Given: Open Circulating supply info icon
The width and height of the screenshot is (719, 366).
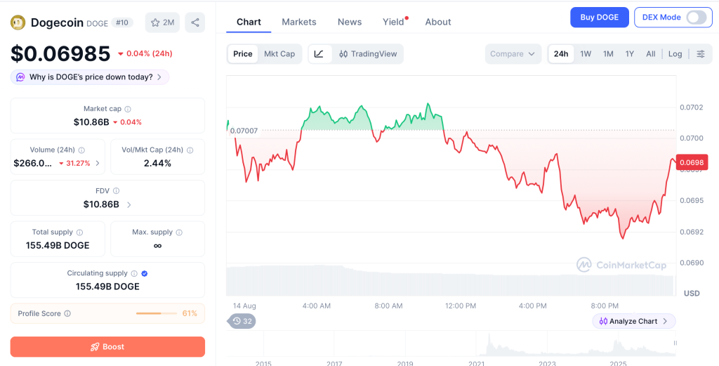Looking at the screenshot, I should [134, 273].
